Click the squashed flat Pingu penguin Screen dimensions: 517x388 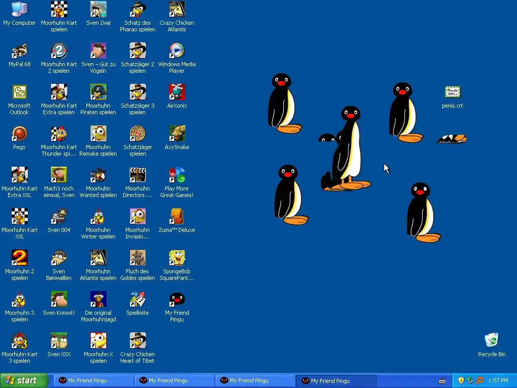[x=452, y=138]
